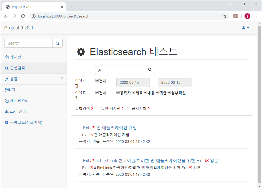This screenshot has width=262, height=189.
Task: Select the 공지사항 0 results tab
Action: (141, 109)
